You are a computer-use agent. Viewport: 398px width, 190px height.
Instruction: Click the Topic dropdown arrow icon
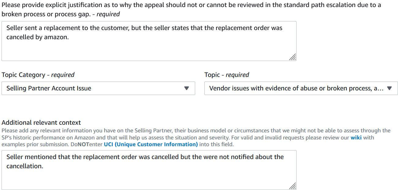pyautogui.click(x=389, y=88)
